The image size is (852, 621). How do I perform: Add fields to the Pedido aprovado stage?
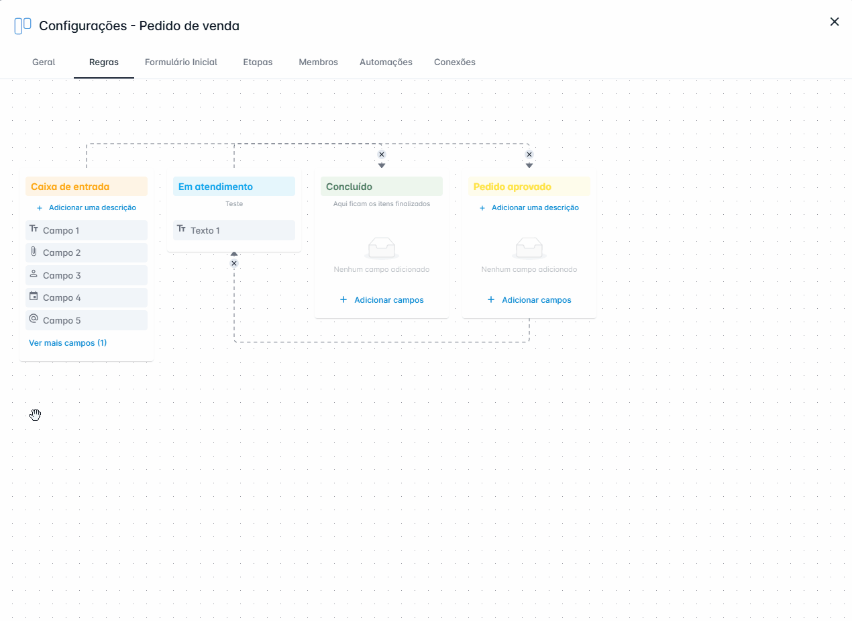tap(529, 300)
